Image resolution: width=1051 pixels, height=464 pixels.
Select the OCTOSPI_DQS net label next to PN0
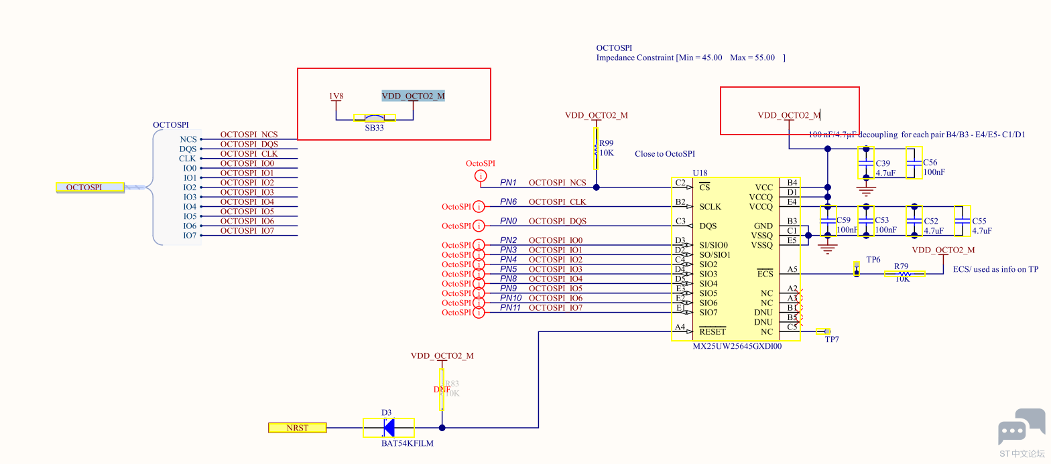(558, 221)
